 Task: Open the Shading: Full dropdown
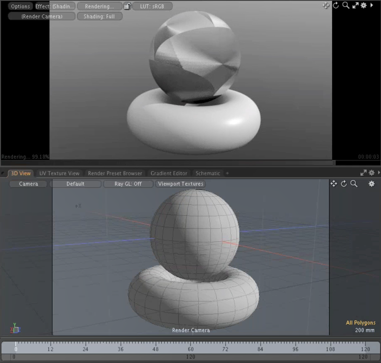pos(99,16)
